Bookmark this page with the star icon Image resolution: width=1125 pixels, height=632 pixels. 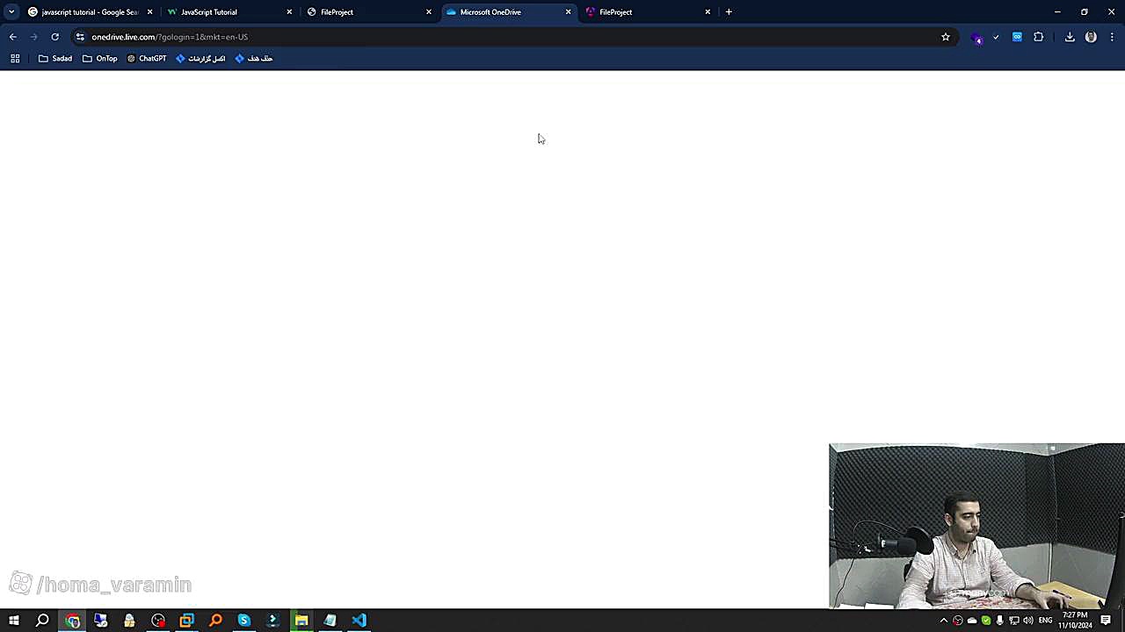click(946, 37)
